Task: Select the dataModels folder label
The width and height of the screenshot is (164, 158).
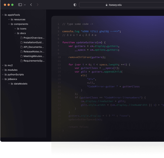Action: point(21,84)
